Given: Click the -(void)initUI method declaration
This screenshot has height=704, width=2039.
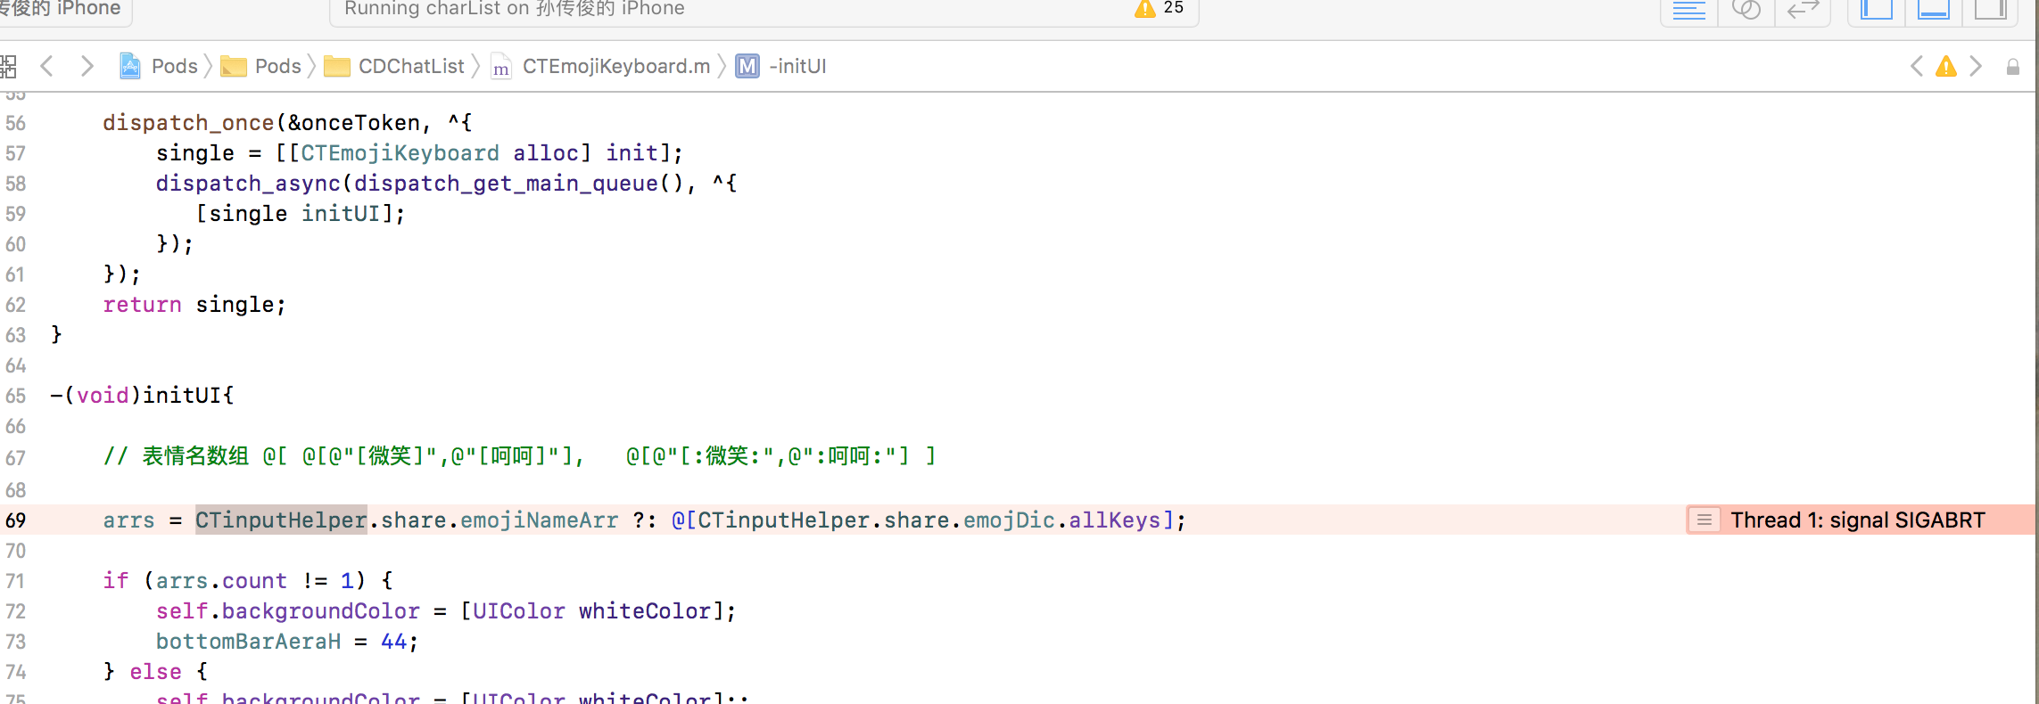Looking at the screenshot, I should coord(143,396).
